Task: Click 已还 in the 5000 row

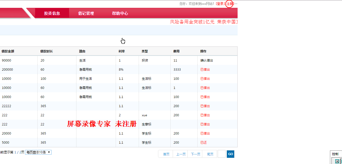Action: pyautogui.click(x=204, y=143)
